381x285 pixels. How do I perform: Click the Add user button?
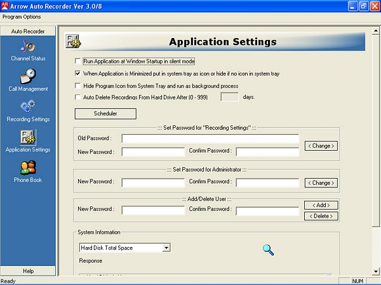321,205
